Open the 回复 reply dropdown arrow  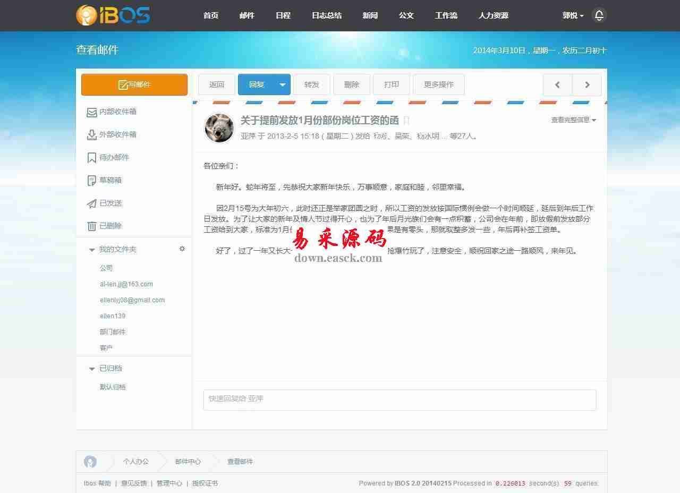tap(282, 84)
